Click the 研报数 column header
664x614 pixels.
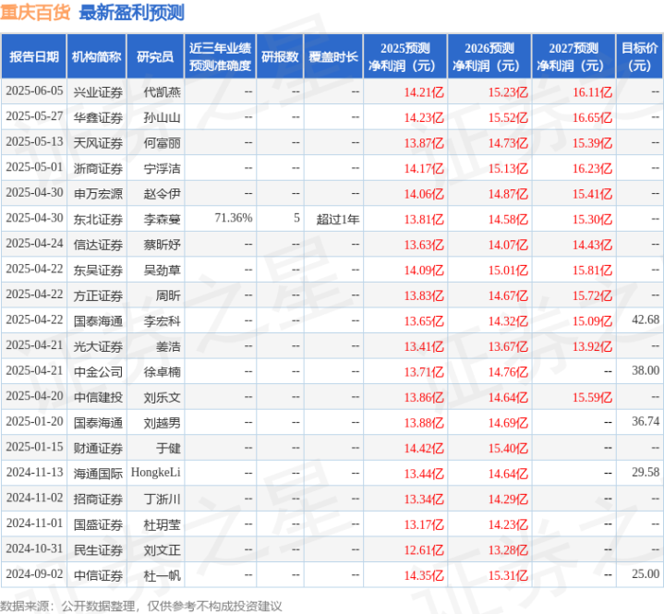(280, 56)
